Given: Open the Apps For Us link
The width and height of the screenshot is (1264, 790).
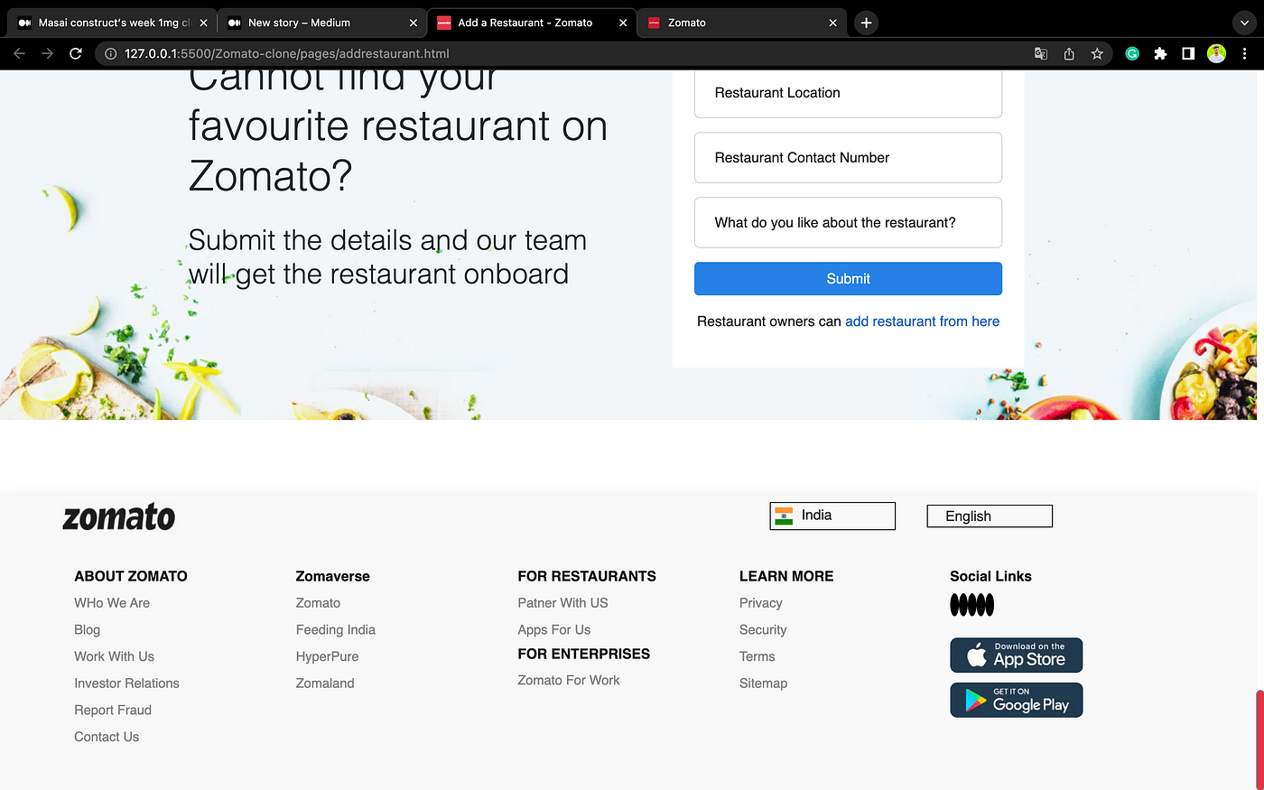Looking at the screenshot, I should click(553, 630).
